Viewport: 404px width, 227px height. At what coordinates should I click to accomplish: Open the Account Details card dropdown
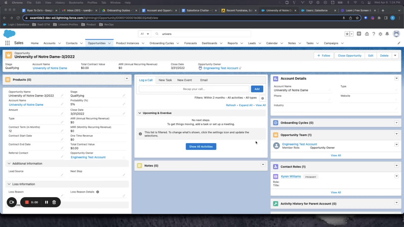coord(396,79)
